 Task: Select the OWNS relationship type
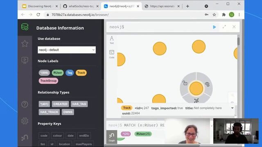[68, 112]
